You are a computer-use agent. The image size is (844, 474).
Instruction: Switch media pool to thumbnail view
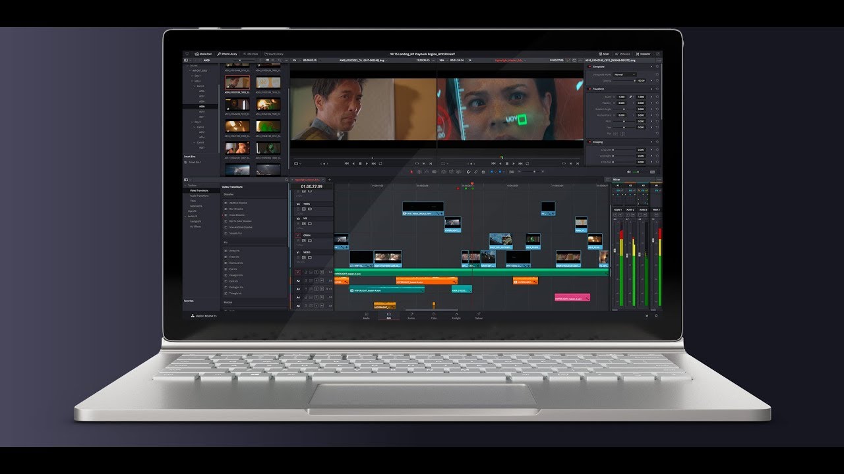(266, 60)
